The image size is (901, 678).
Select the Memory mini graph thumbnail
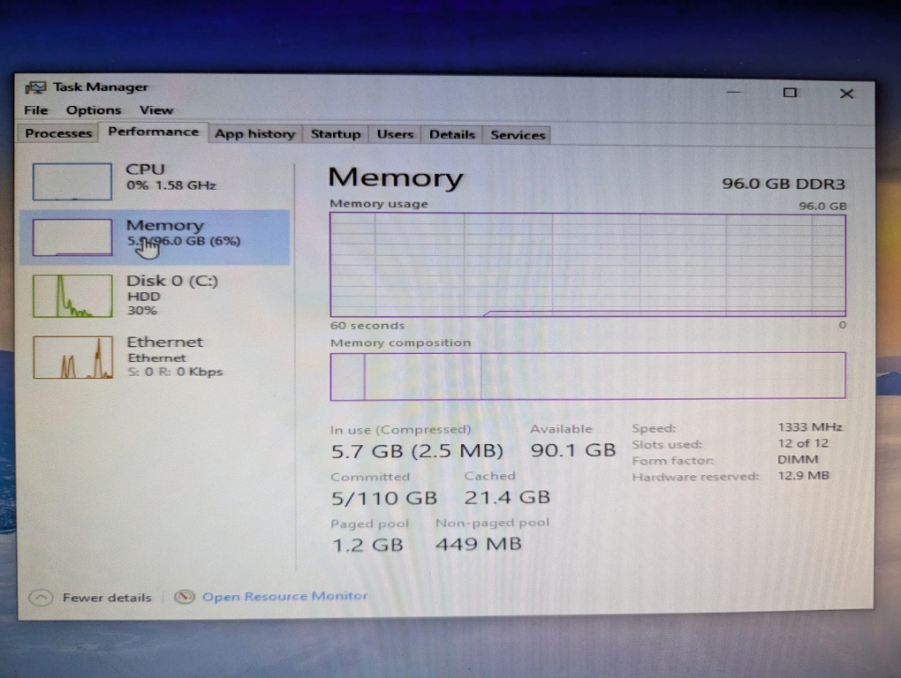(x=72, y=237)
